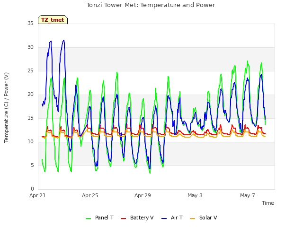The width and height of the screenshot is (303, 227).
Task: Click the 30 y-axis tick label
Action: click(30, 47)
